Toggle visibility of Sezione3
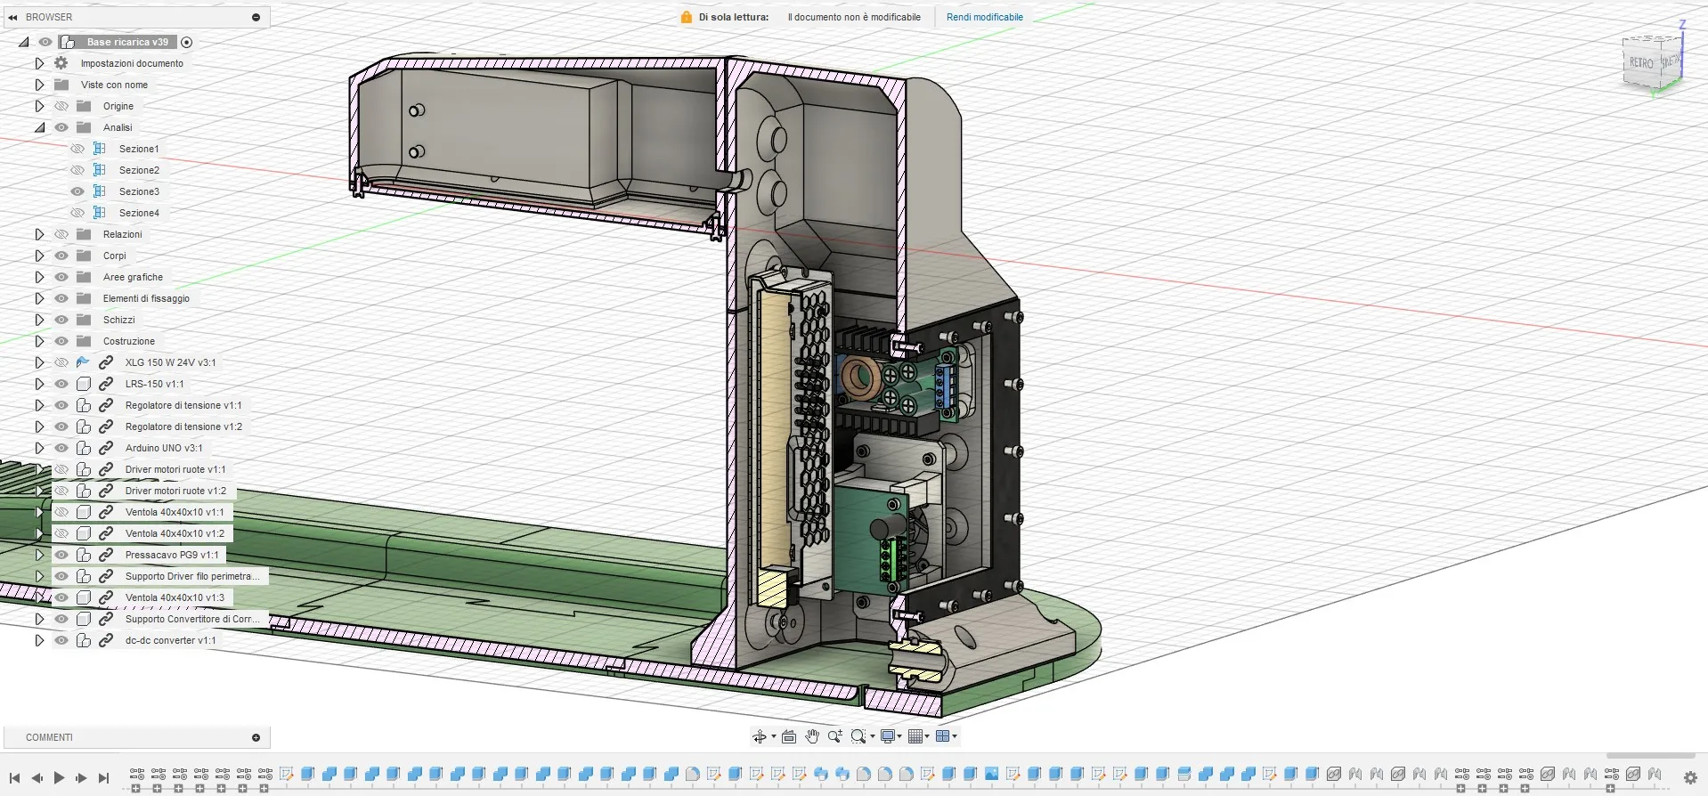1708x796 pixels. pos(77,191)
